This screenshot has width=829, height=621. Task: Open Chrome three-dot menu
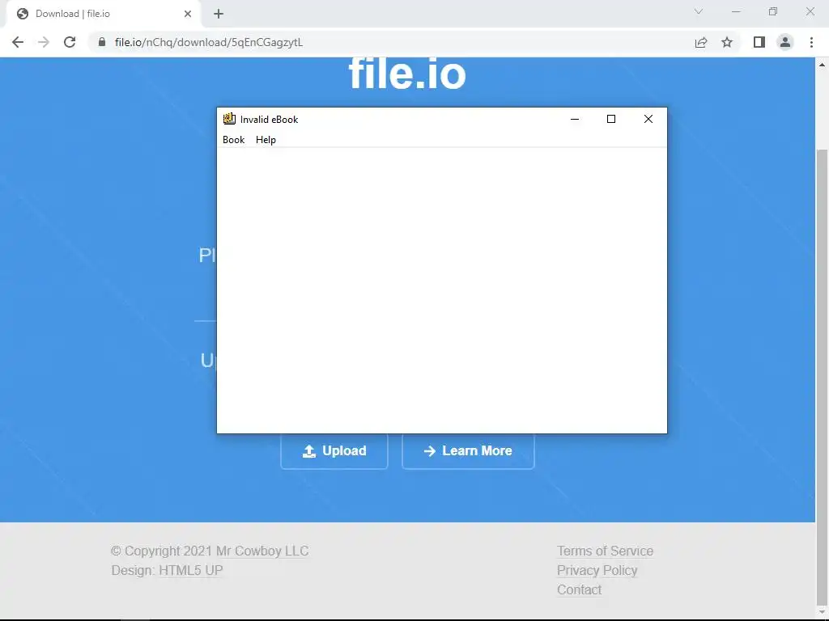811,42
